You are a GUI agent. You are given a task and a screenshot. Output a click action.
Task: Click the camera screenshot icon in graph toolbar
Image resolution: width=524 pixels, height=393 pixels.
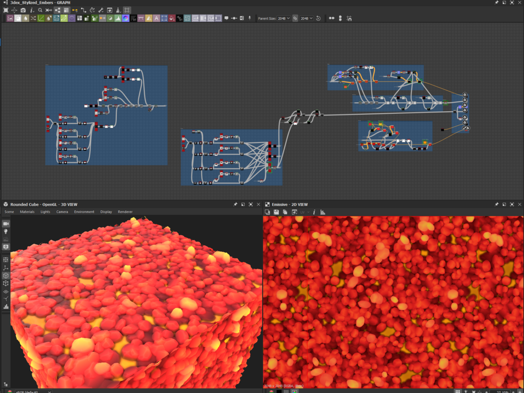[23, 10]
